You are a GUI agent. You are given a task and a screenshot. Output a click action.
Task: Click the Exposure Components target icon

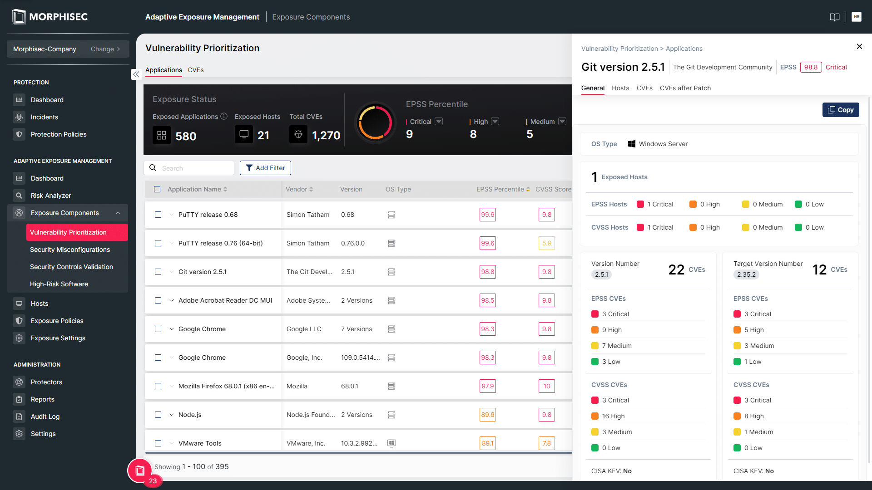click(x=19, y=213)
